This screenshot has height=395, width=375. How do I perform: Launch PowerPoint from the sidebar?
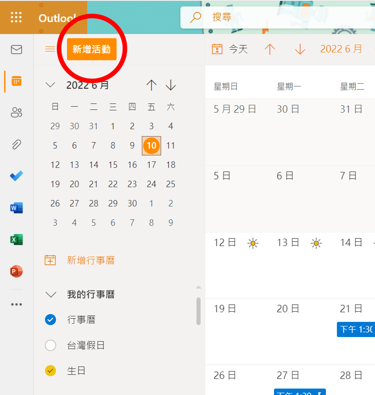point(16,271)
